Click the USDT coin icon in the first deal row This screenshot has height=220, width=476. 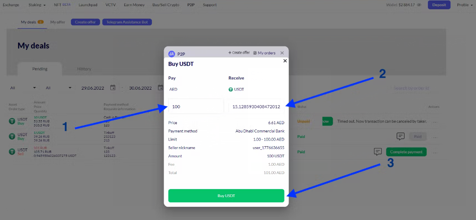tap(12, 121)
